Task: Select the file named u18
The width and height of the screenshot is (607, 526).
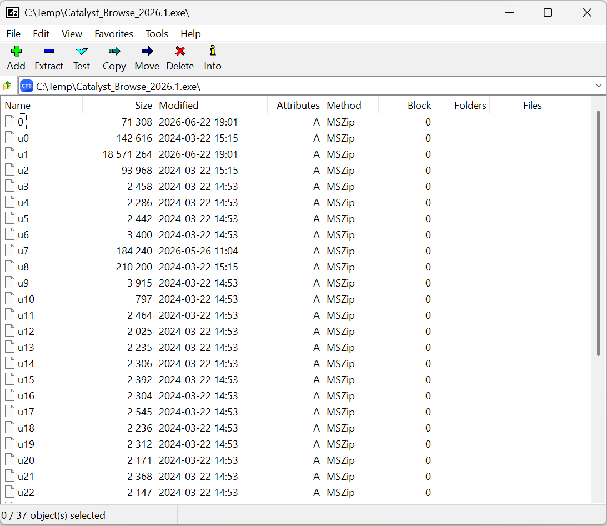Action: point(26,428)
